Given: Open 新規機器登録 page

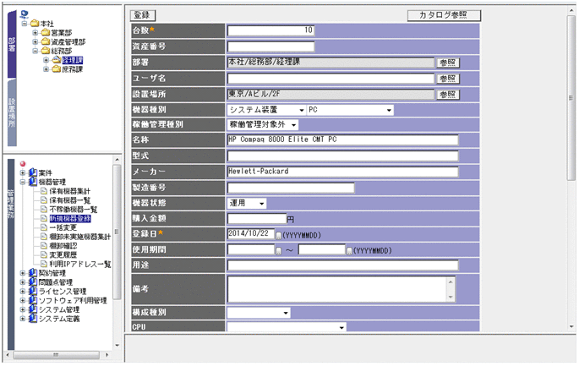Looking at the screenshot, I should point(66,219).
